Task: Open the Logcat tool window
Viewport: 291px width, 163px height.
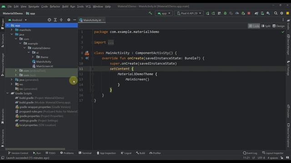Action: pos(126,153)
